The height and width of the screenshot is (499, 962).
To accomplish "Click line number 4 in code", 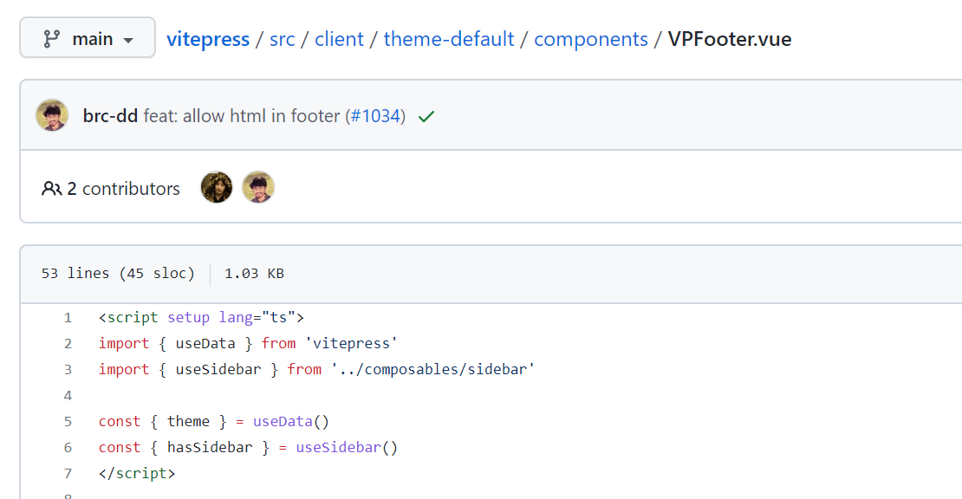I will click(x=68, y=395).
